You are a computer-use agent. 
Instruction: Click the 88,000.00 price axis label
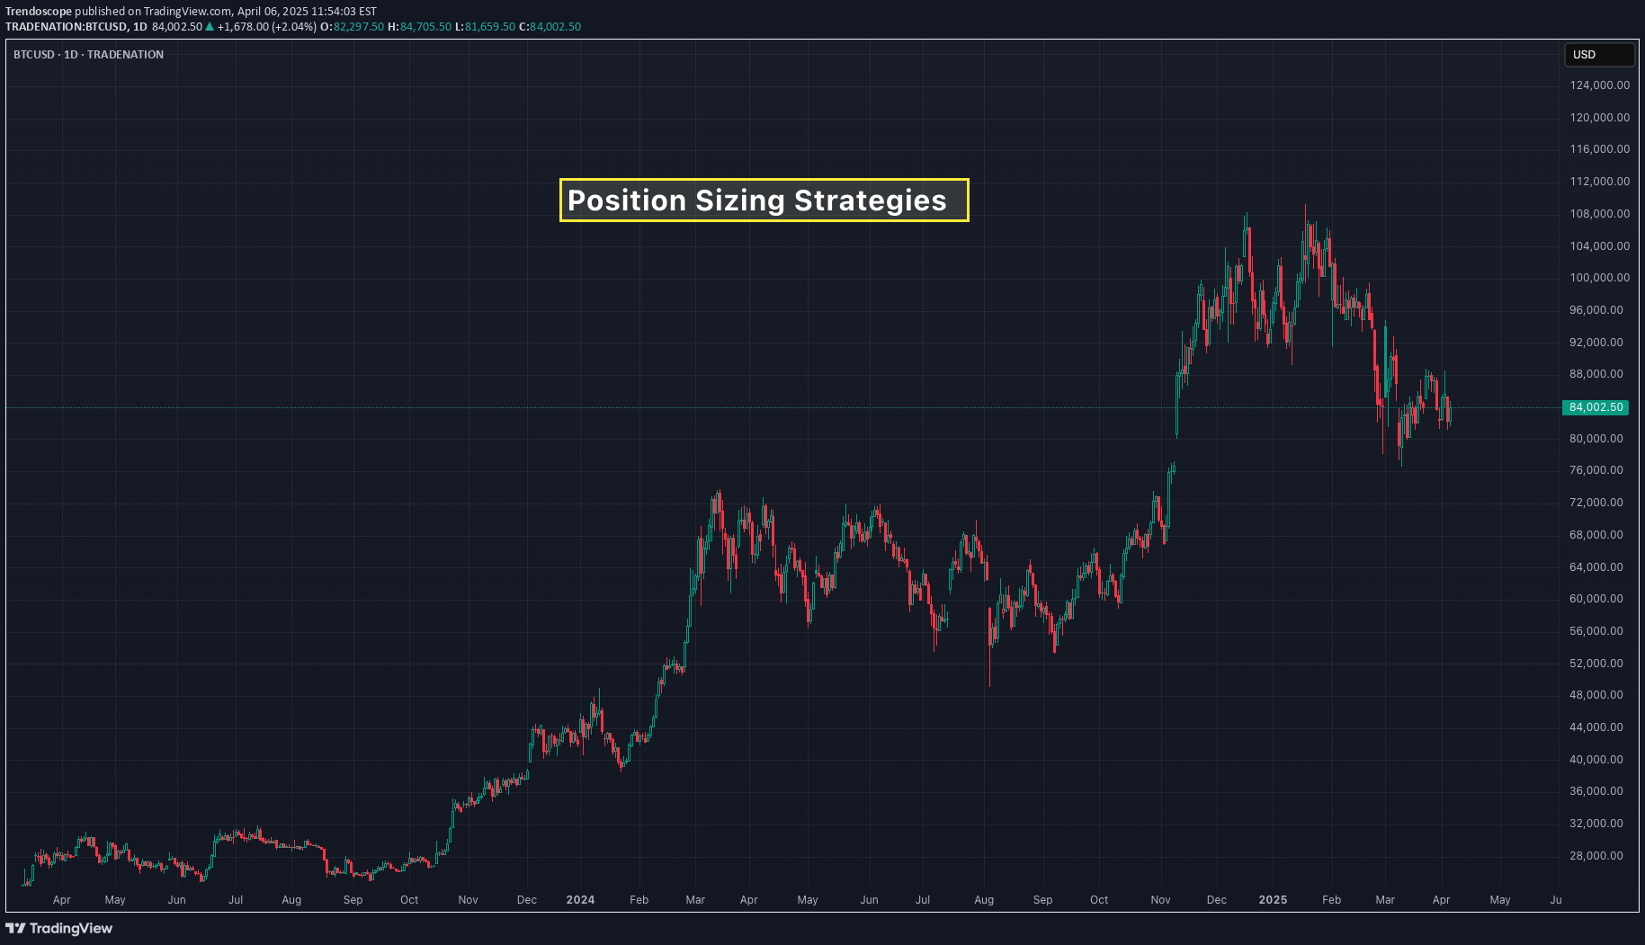(x=1596, y=374)
